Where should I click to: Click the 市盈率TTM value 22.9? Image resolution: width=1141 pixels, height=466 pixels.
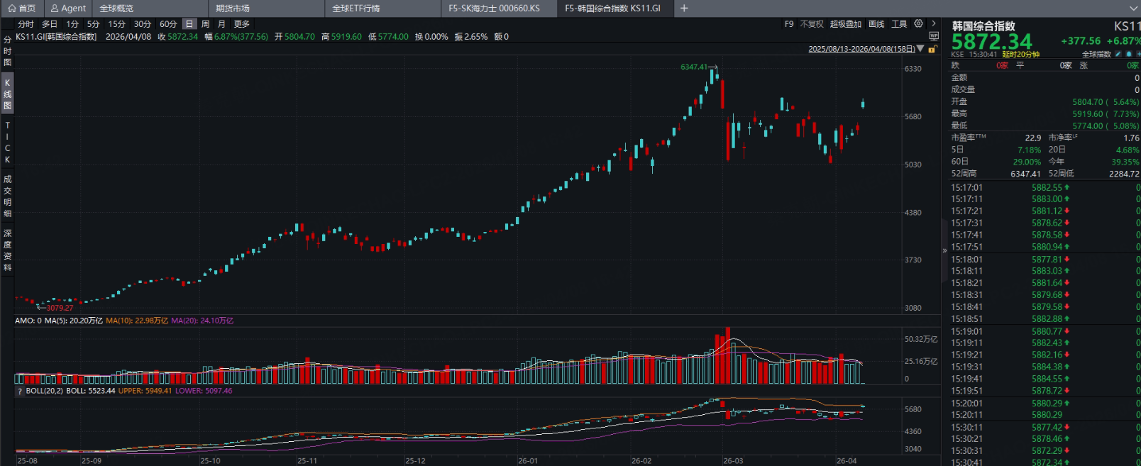tap(1032, 138)
